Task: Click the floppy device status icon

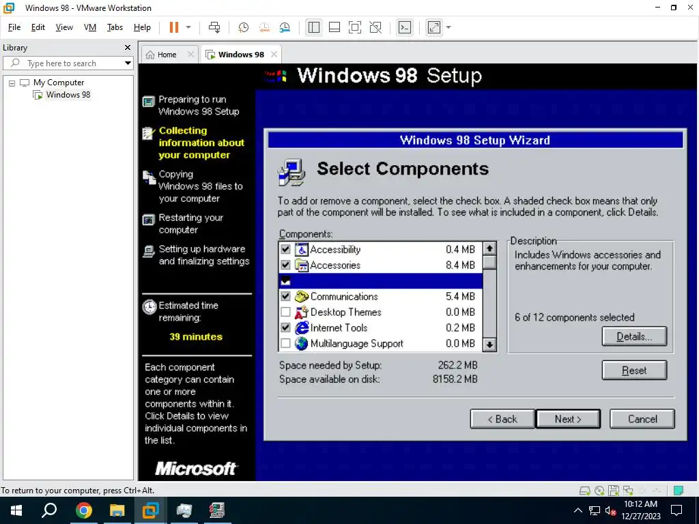Action: (614, 491)
